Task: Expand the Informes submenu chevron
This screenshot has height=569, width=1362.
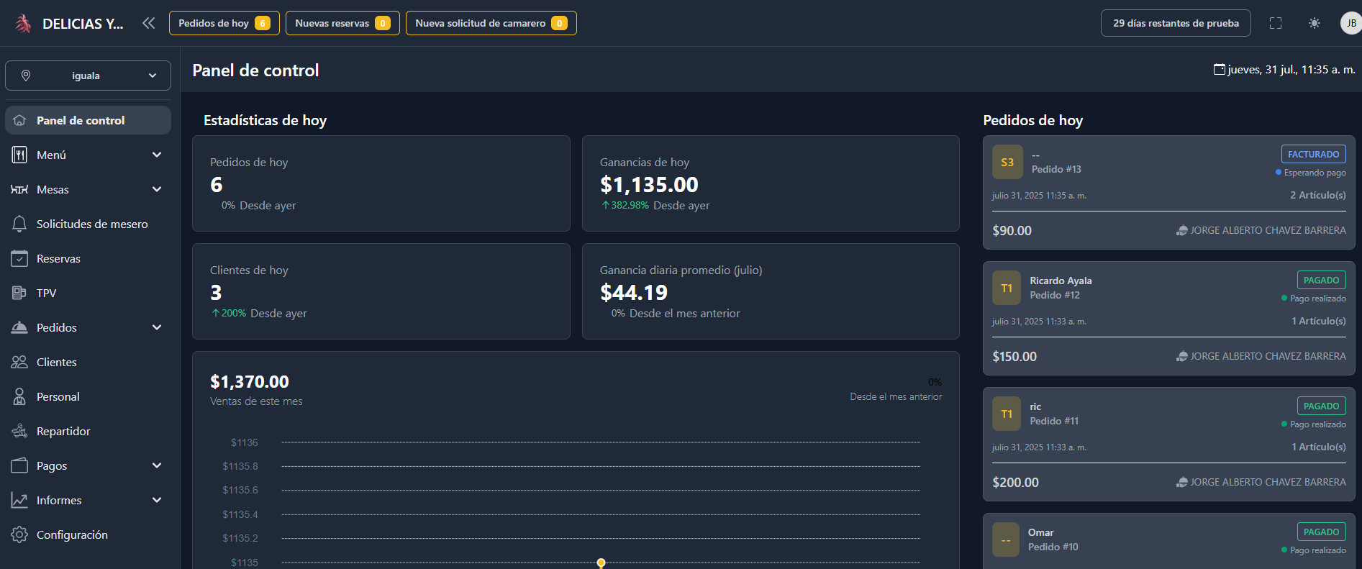Action: [x=157, y=500]
